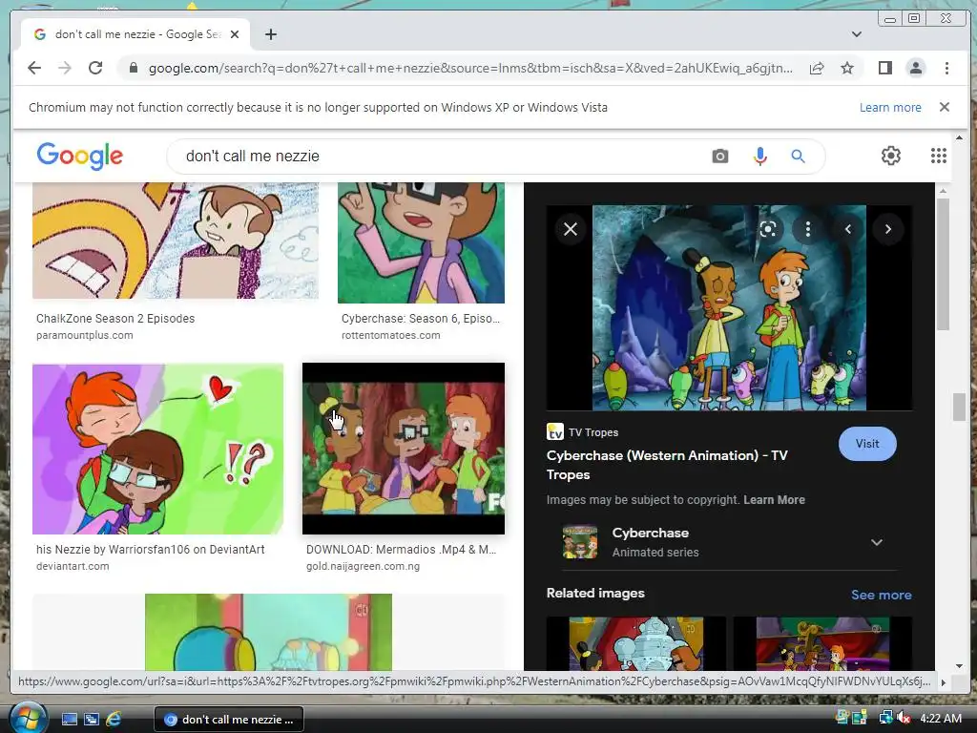Click into the Google search box
The height and width of the screenshot is (733, 977).
coord(436,156)
